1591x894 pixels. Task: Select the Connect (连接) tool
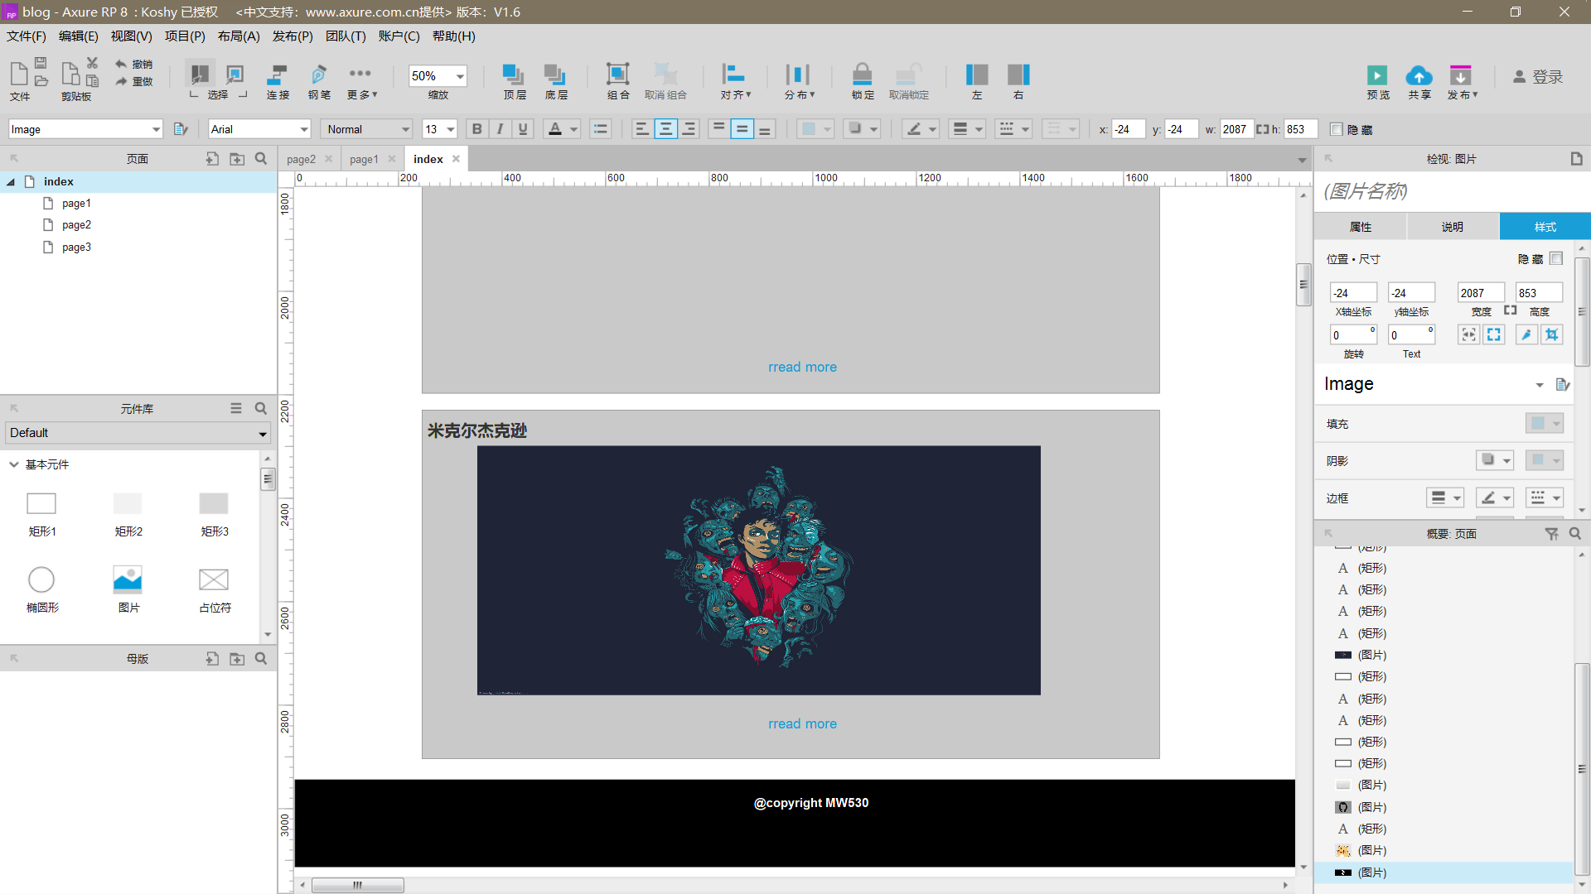point(277,75)
